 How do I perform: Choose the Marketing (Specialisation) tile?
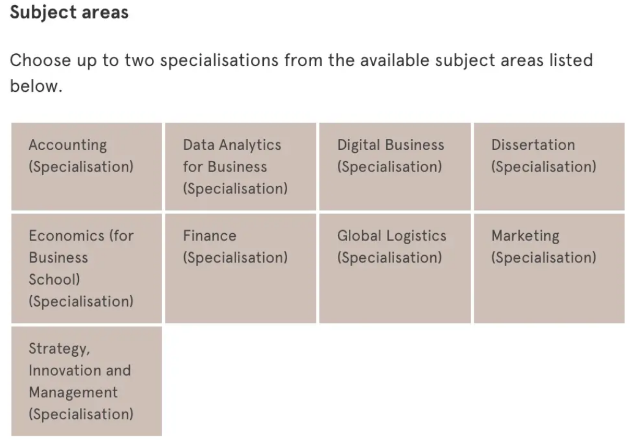tap(549, 269)
